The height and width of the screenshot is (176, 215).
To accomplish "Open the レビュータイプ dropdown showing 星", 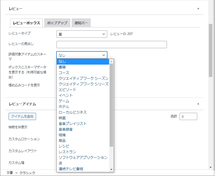I will pos(82,34).
